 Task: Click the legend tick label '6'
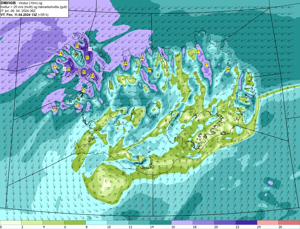pyautogui.click(x=65, y=227)
